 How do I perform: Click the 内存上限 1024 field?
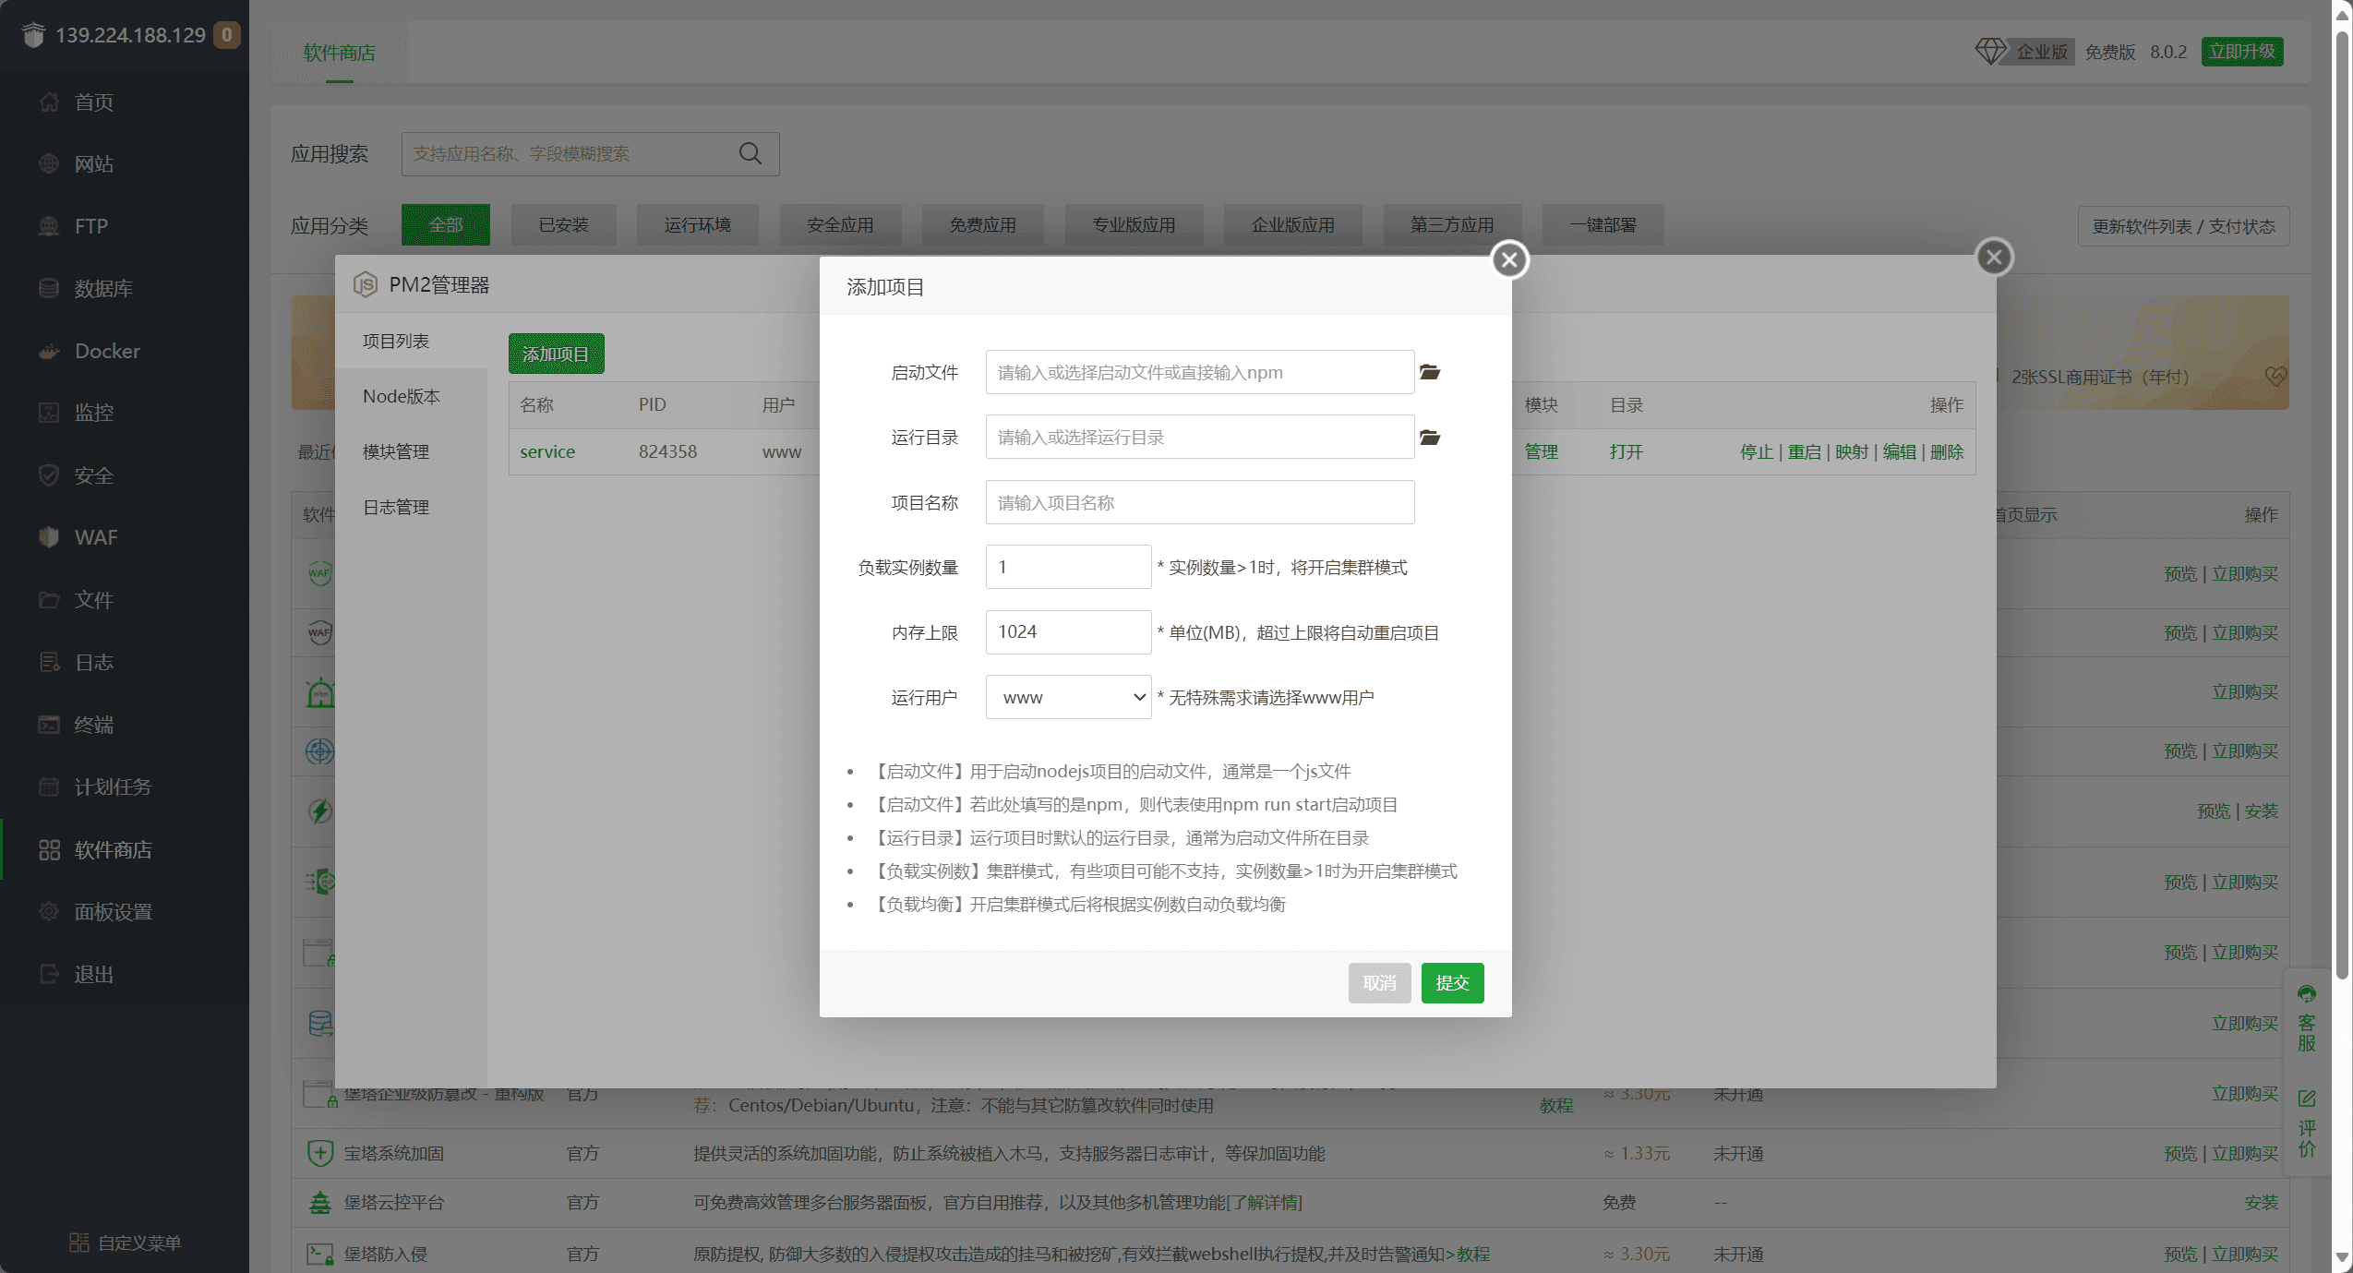pyautogui.click(x=1068, y=631)
